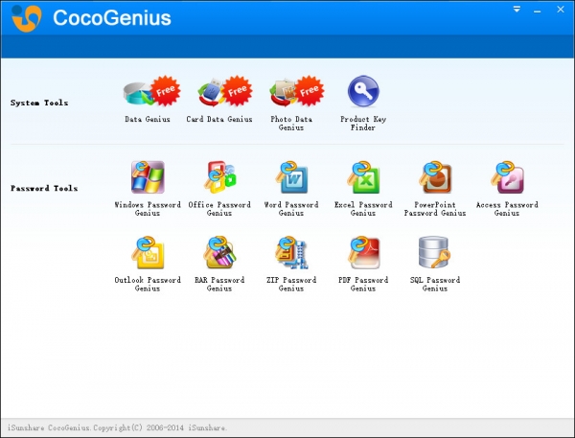
Task: Open the Word Password Genius icon
Action: (291, 177)
